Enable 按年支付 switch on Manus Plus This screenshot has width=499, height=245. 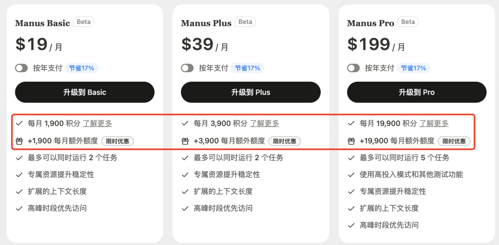tap(188, 68)
